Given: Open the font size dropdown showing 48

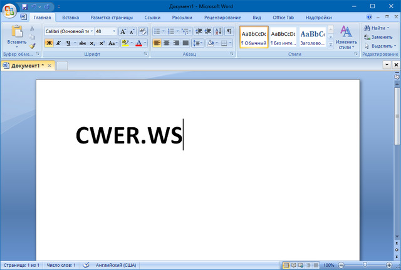Looking at the screenshot, I should tap(113, 31).
